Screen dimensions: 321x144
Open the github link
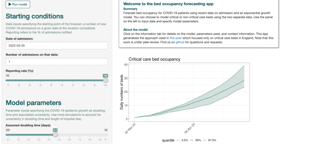point(180,42)
